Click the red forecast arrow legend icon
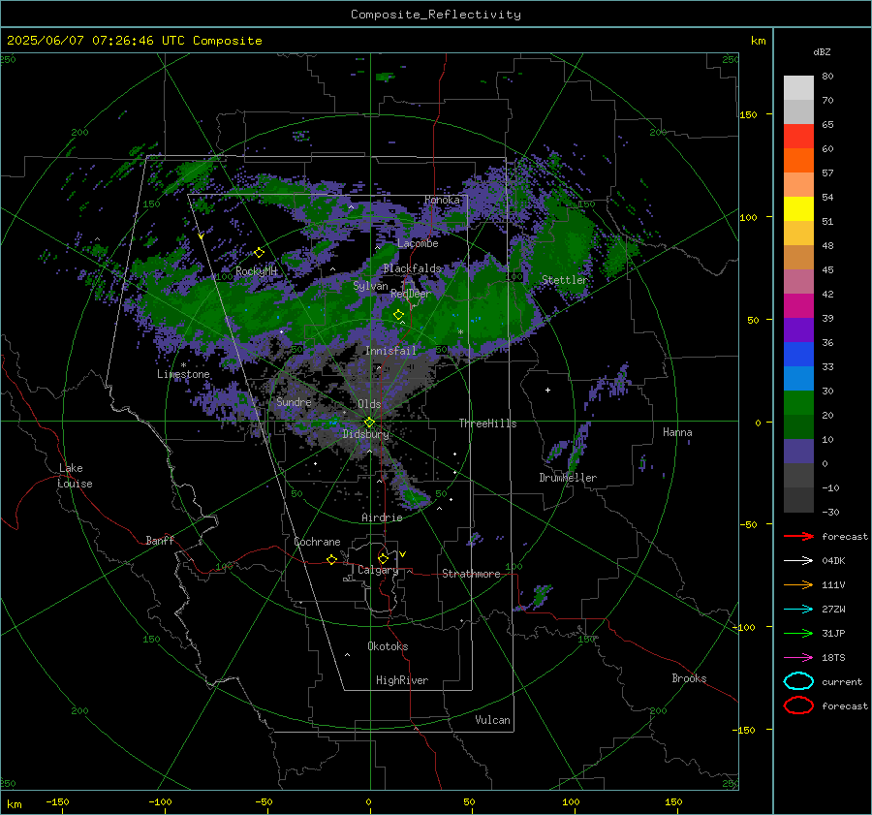This screenshot has height=815, width=872. [798, 536]
